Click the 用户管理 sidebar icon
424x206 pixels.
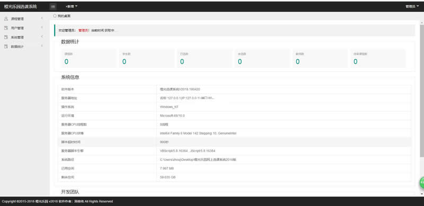6,28
